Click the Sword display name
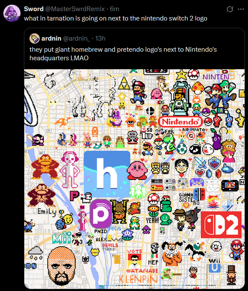This screenshot has width=248, height=291. 34,9
